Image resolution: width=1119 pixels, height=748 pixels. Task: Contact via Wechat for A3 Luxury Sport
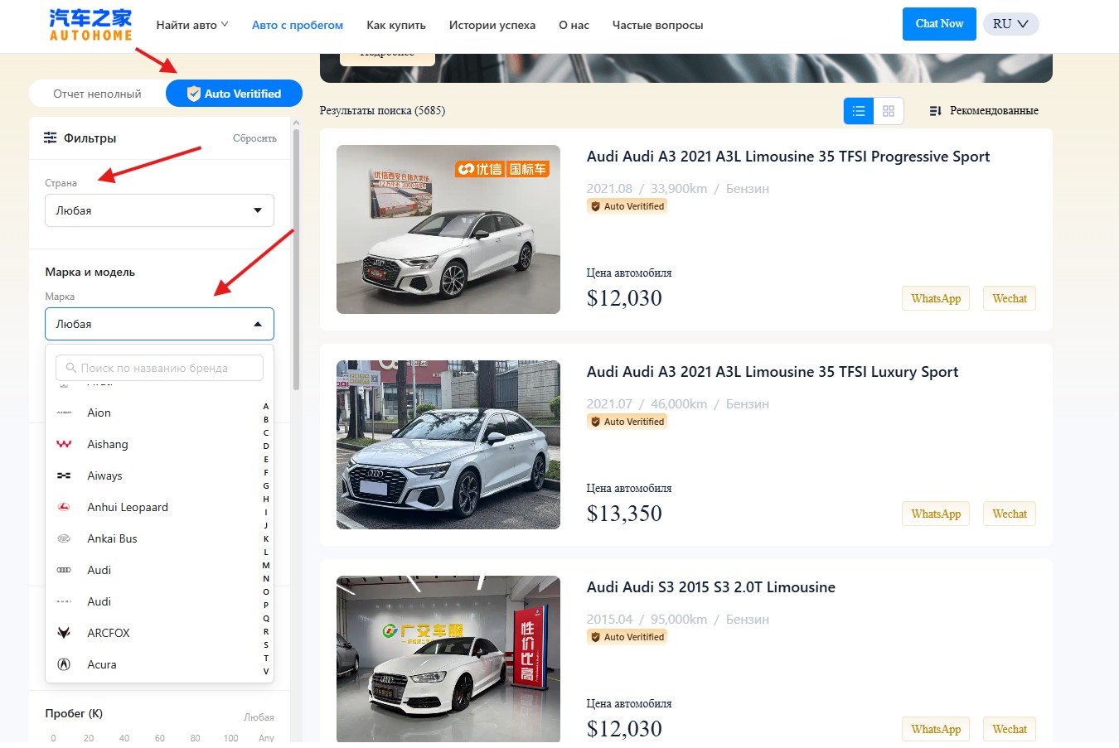1010,514
